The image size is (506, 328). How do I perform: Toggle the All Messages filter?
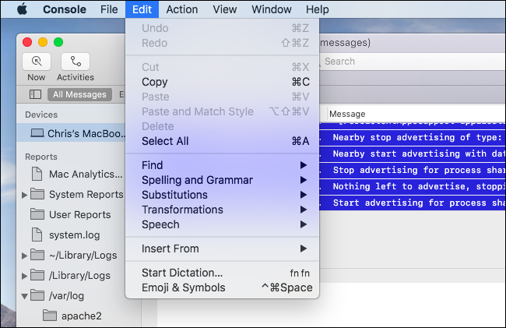pos(78,94)
